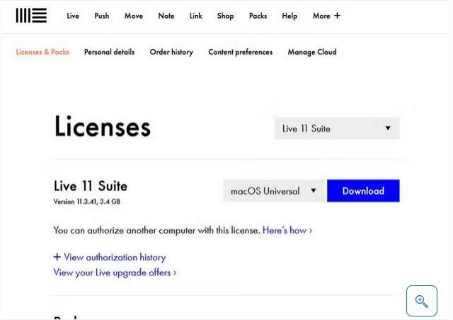Image resolution: width=453 pixels, height=320 pixels.
Task: Click the magnifier zoom icon
Action: coord(422,301)
